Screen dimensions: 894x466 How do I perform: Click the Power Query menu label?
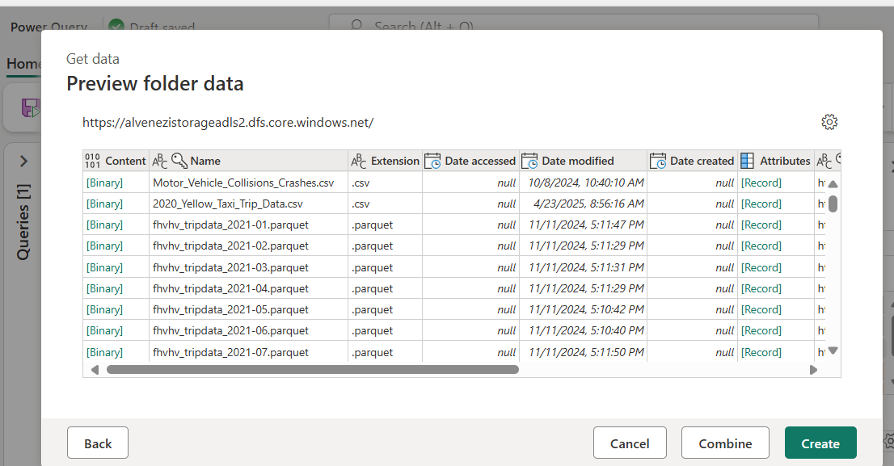(x=48, y=27)
